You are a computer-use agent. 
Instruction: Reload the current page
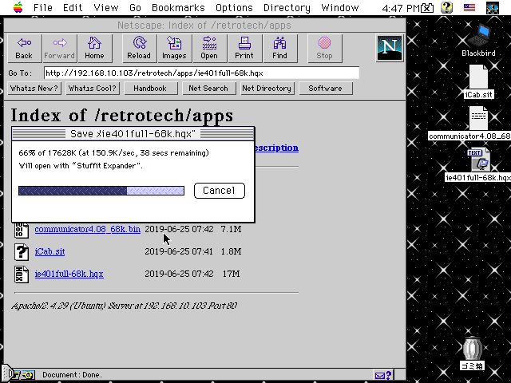[139, 48]
